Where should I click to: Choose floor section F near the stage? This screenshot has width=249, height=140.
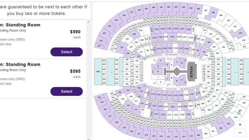pyautogui.click(x=161, y=61)
